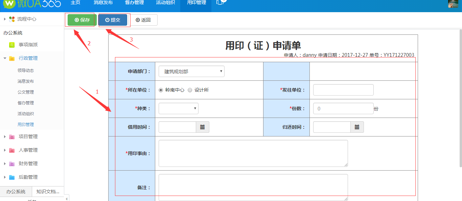The height and width of the screenshot is (201, 462).
Task: Click the 项目管理 folder icon
Action: (12, 137)
